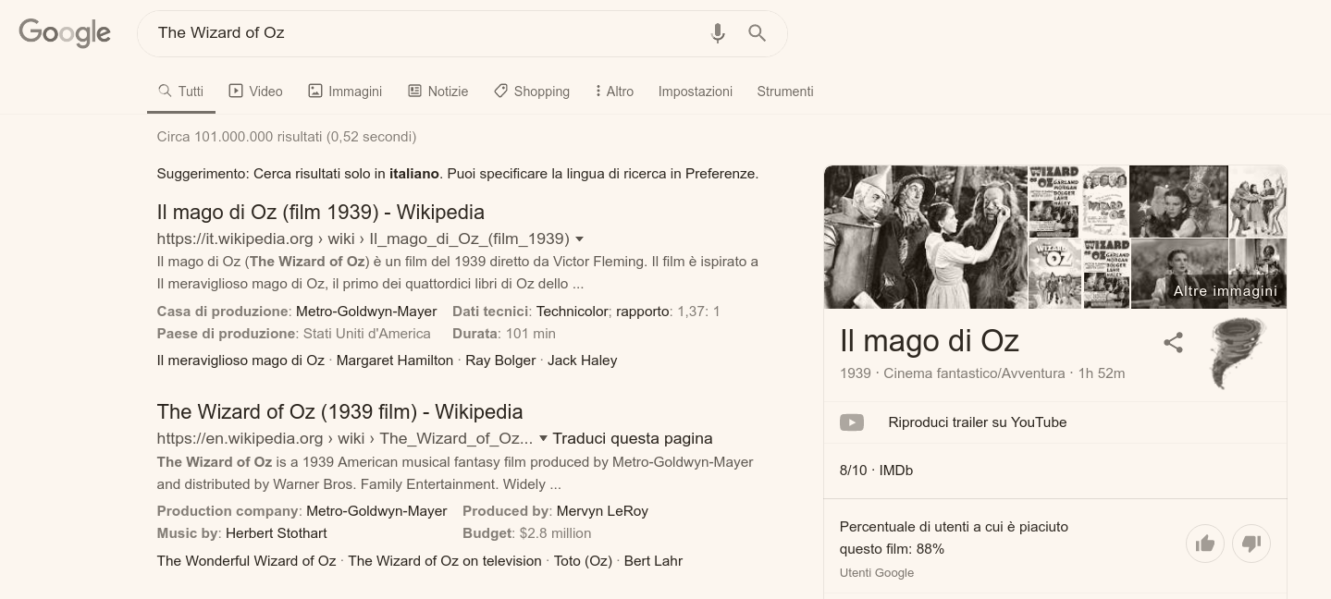
Task: Click the 1939 Cinema fantastico/Avventura subtitle
Action: click(x=982, y=373)
